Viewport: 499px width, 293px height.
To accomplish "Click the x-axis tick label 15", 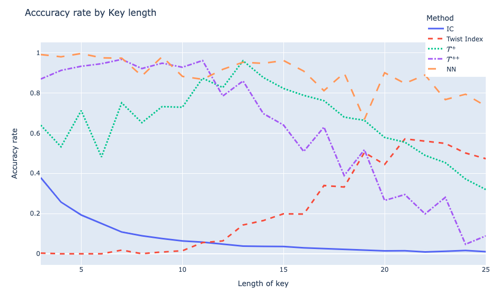I will [x=283, y=269].
